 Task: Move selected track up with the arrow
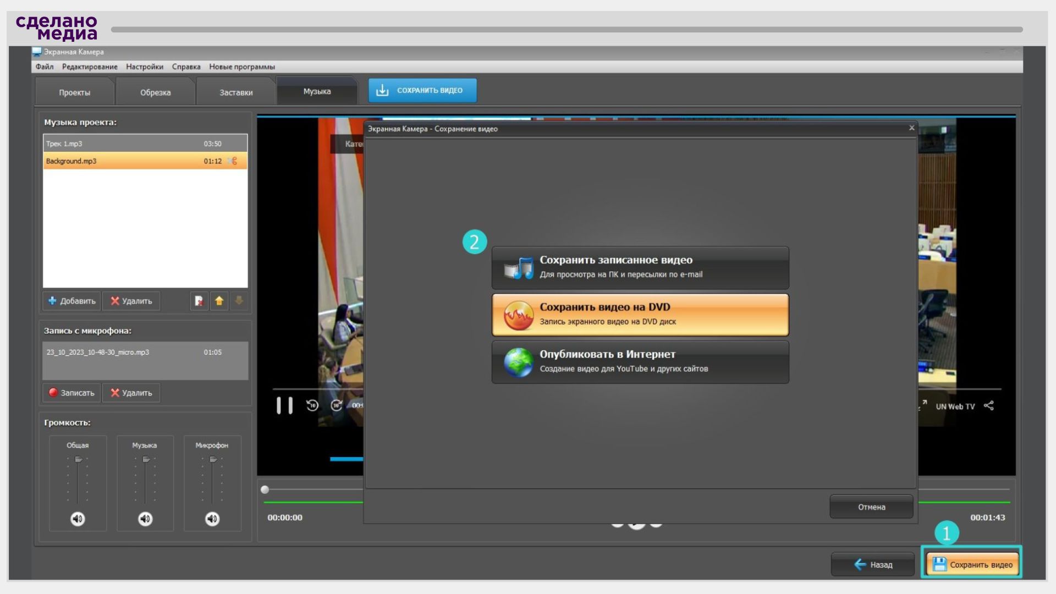(x=219, y=301)
